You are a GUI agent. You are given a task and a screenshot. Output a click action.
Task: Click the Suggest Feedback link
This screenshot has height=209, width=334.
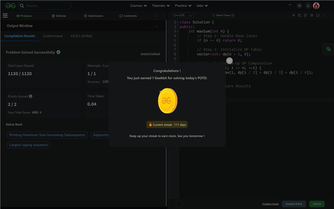(x=150, y=54)
